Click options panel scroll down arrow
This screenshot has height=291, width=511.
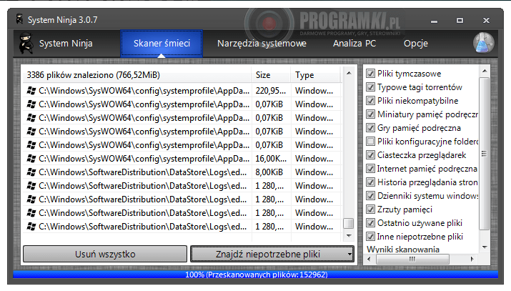485,247
